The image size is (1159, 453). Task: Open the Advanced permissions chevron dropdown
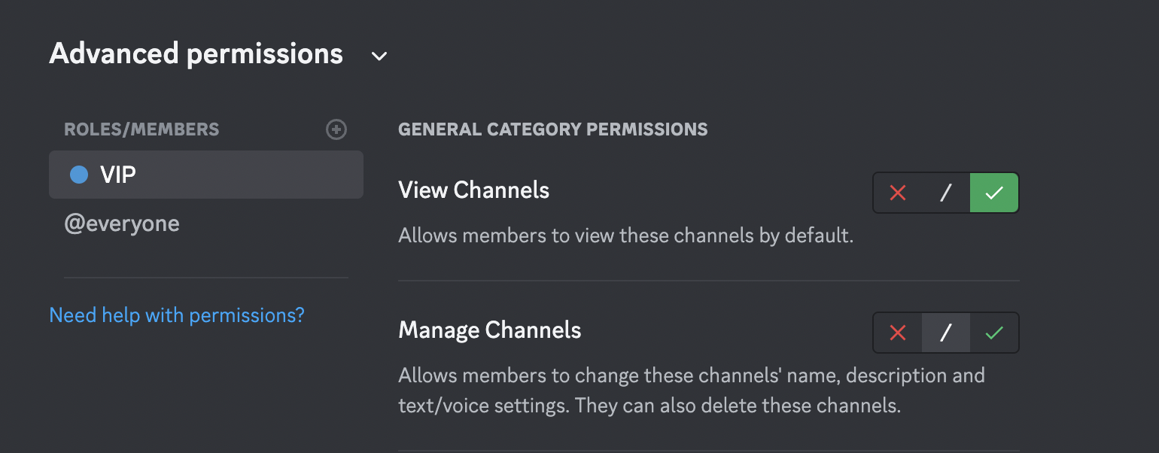(379, 56)
